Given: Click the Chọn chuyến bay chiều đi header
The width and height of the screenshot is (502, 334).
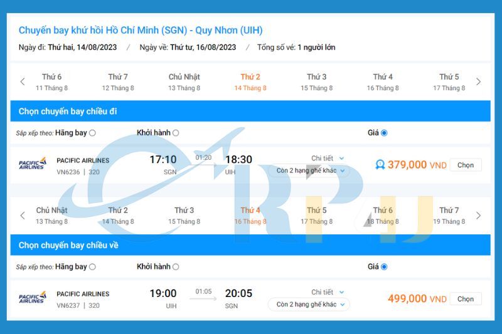Looking at the screenshot, I should [250, 111].
